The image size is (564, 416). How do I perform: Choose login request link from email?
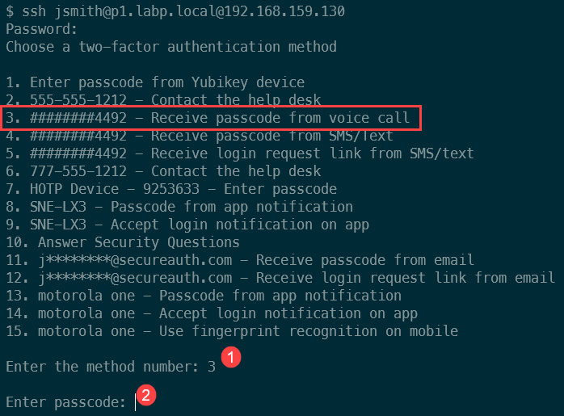(x=280, y=278)
